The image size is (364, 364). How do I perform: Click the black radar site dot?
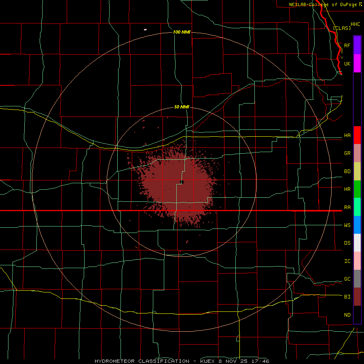(x=182, y=182)
